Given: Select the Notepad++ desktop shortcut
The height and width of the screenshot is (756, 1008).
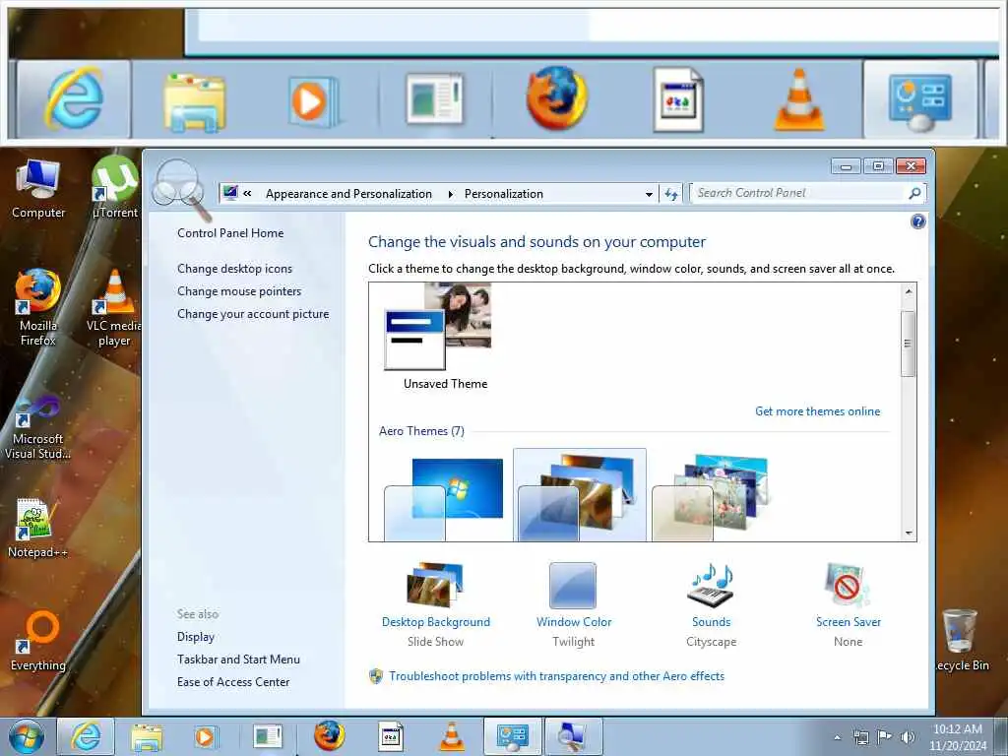Looking at the screenshot, I should 37,529.
